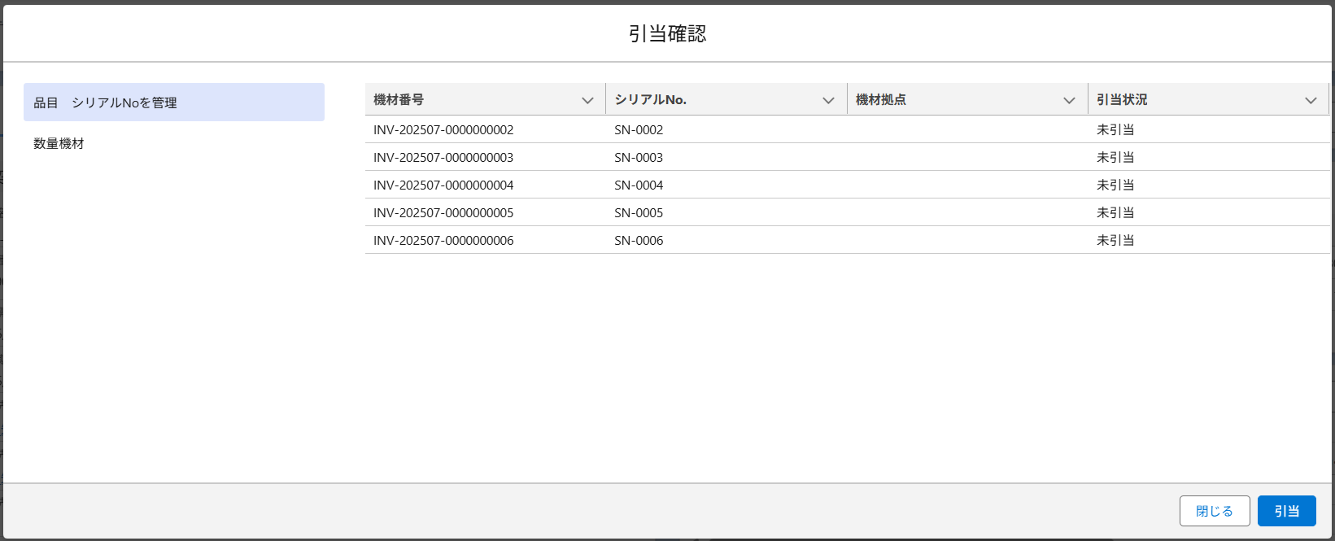
Task: Click the 引当状況 column header label
Action: (x=1121, y=99)
